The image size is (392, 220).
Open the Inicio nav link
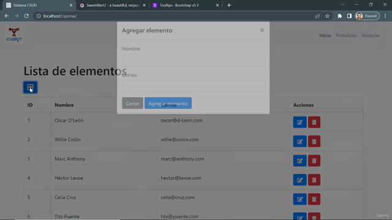pyautogui.click(x=325, y=35)
